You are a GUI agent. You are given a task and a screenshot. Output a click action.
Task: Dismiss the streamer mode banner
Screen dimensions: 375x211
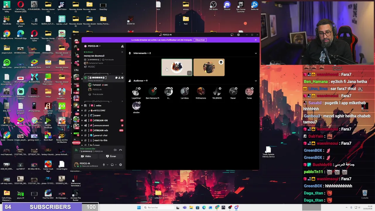[x=255, y=40]
